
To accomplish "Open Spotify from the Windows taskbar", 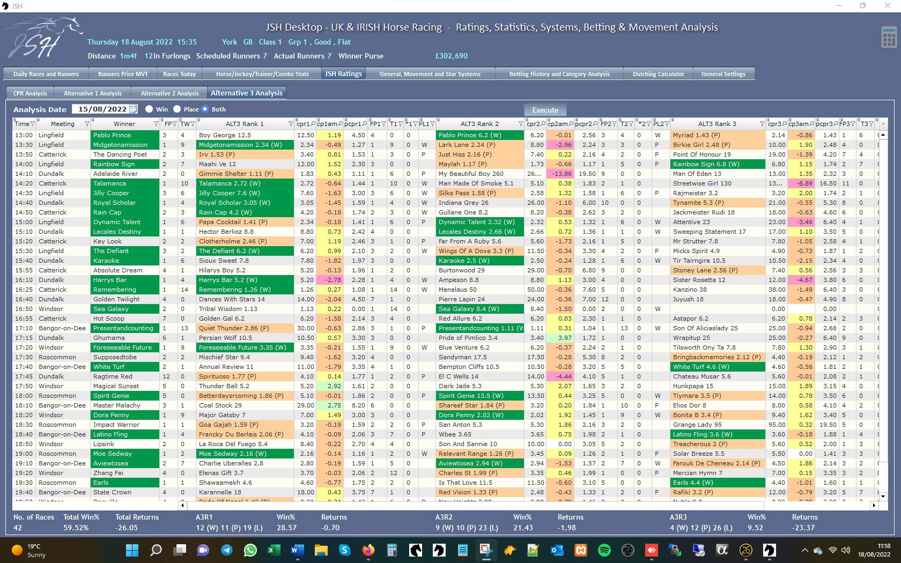I will 604,550.
